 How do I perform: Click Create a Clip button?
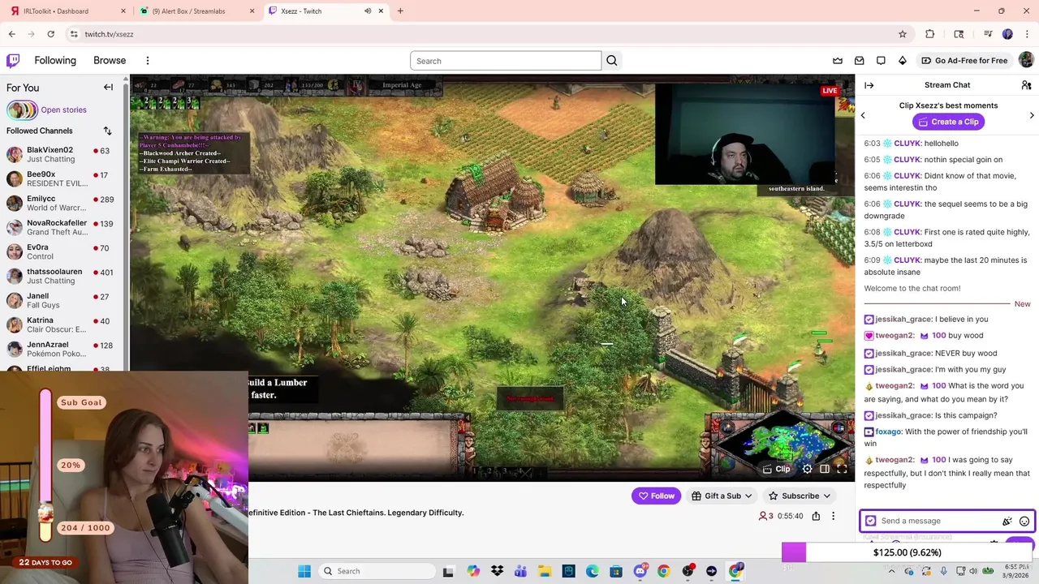click(x=947, y=122)
